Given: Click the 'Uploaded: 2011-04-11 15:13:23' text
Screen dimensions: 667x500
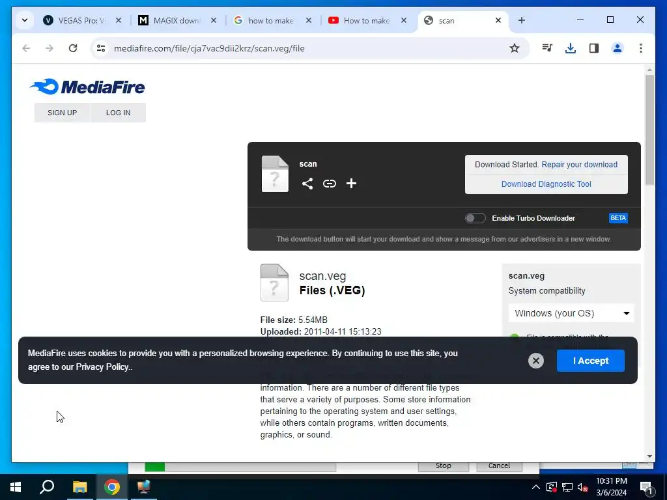Looking at the screenshot, I should coord(320,331).
